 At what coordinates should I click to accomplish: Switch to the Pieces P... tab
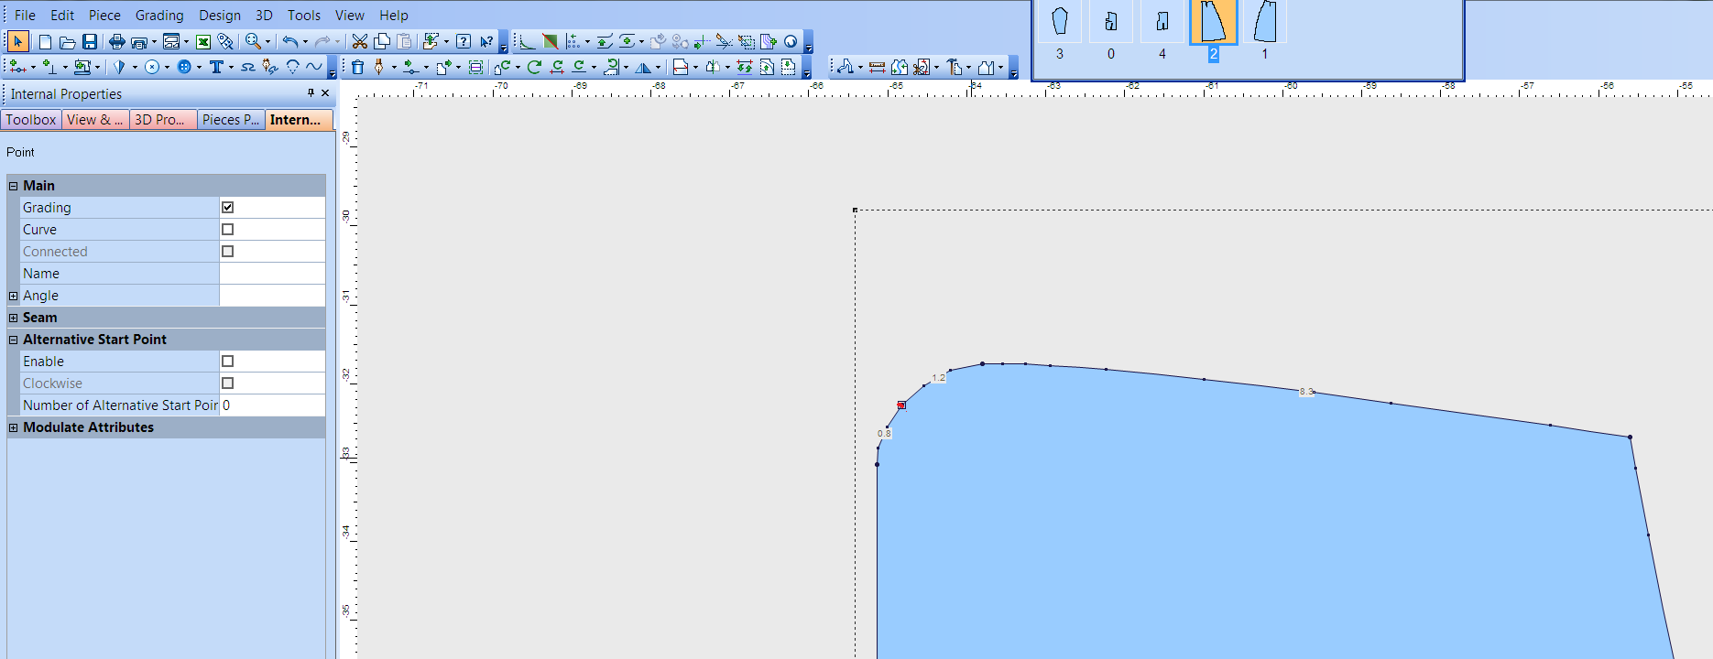coord(231,120)
